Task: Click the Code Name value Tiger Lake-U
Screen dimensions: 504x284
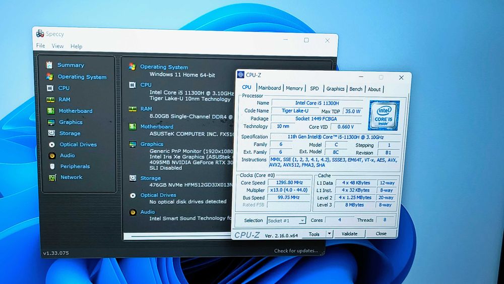Action: pyautogui.click(x=295, y=110)
